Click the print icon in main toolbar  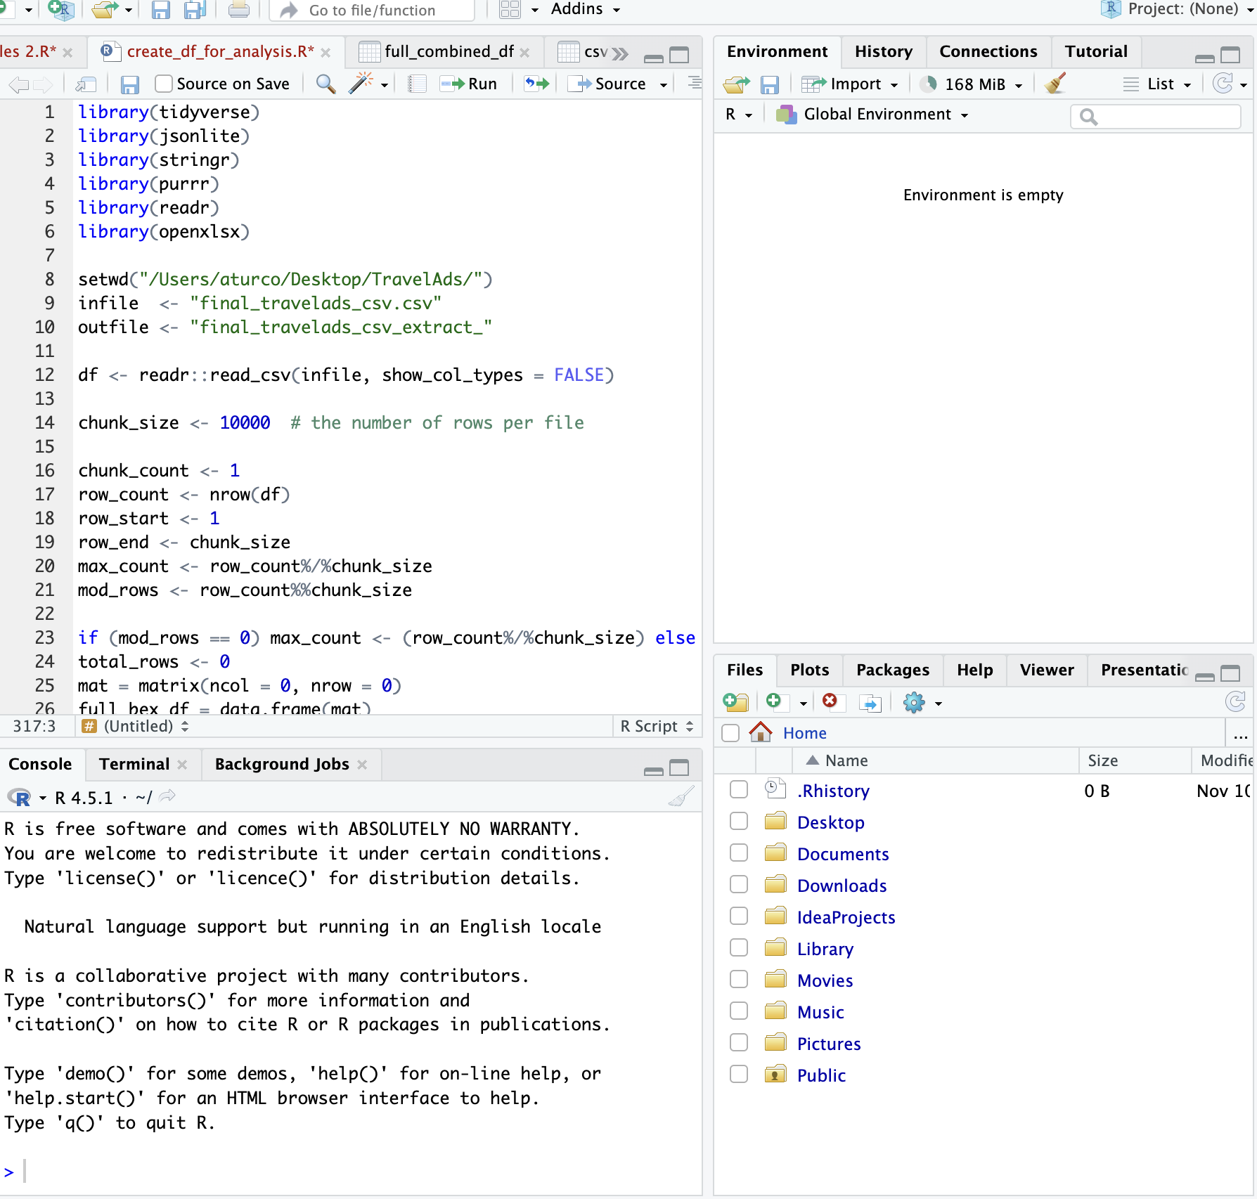239,10
